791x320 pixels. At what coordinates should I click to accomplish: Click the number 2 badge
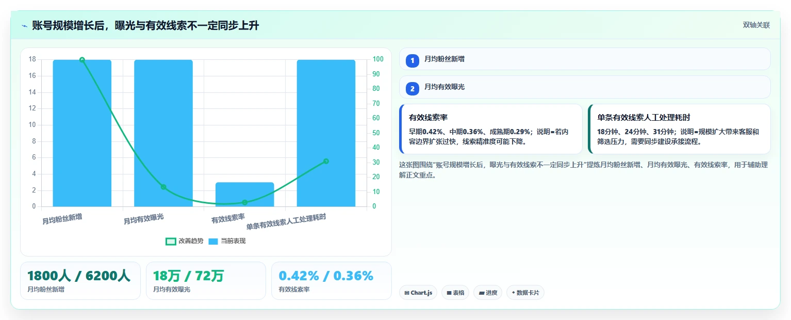pyautogui.click(x=413, y=89)
